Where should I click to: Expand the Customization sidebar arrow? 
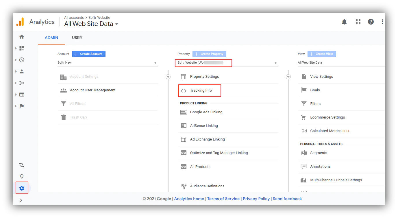click(16, 48)
